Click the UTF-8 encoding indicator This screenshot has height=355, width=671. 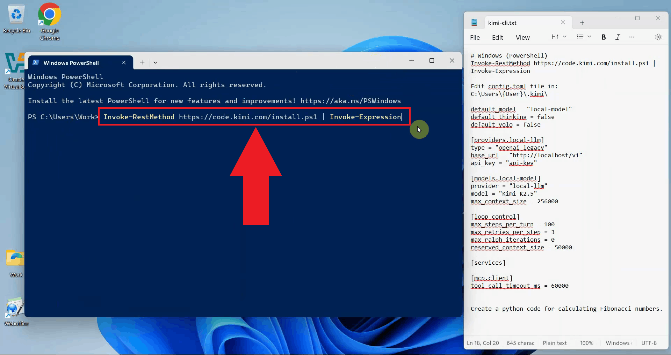coord(649,343)
